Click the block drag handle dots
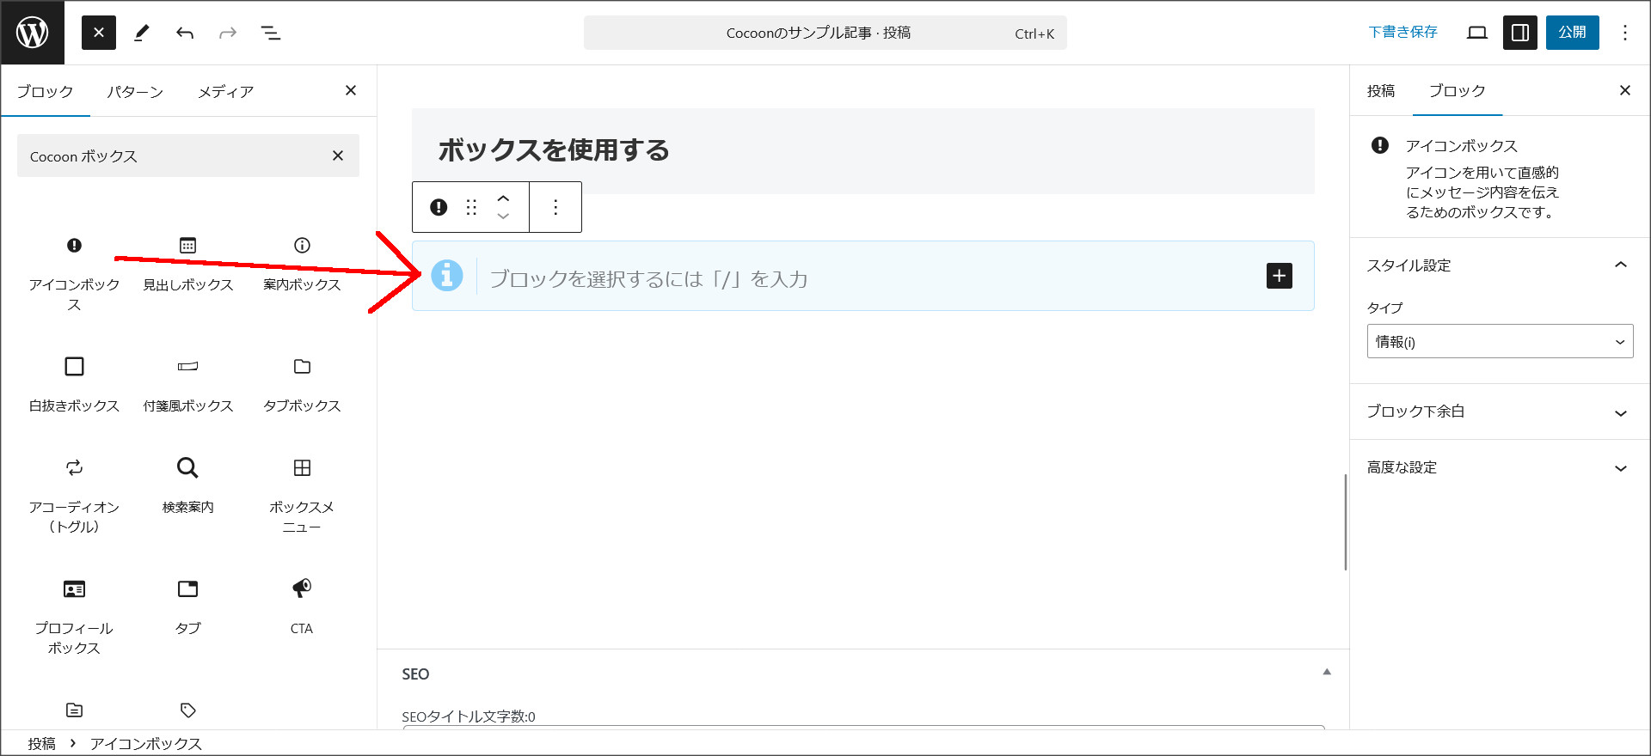This screenshot has height=756, width=1651. click(471, 207)
